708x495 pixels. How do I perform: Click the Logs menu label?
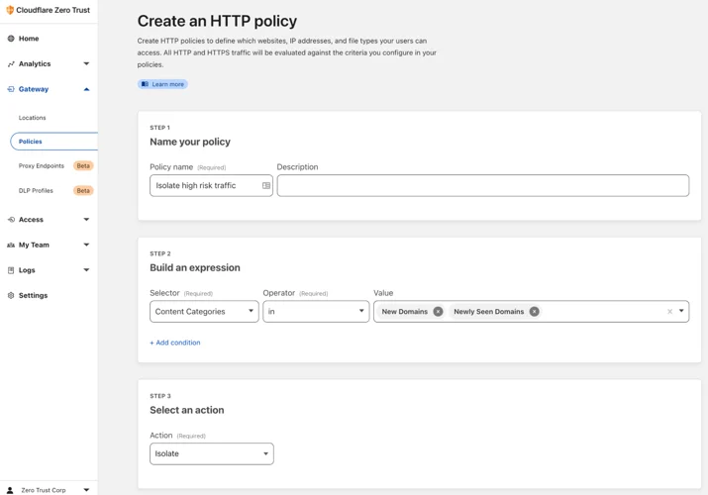click(27, 270)
